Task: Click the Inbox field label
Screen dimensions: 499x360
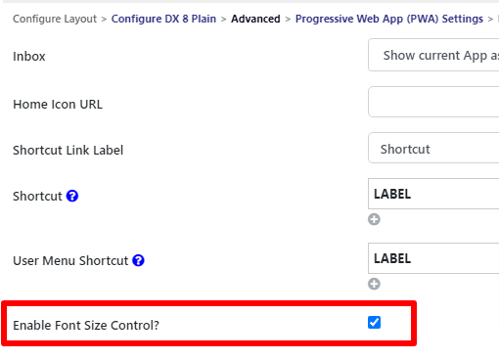Action: click(x=29, y=57)
